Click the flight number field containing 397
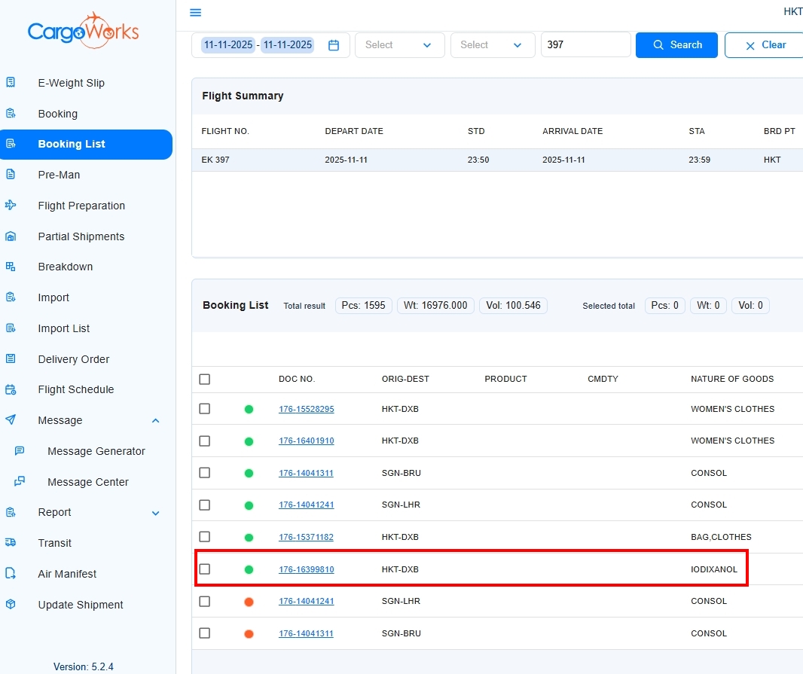803x674 pixels. tap(585, 45)
